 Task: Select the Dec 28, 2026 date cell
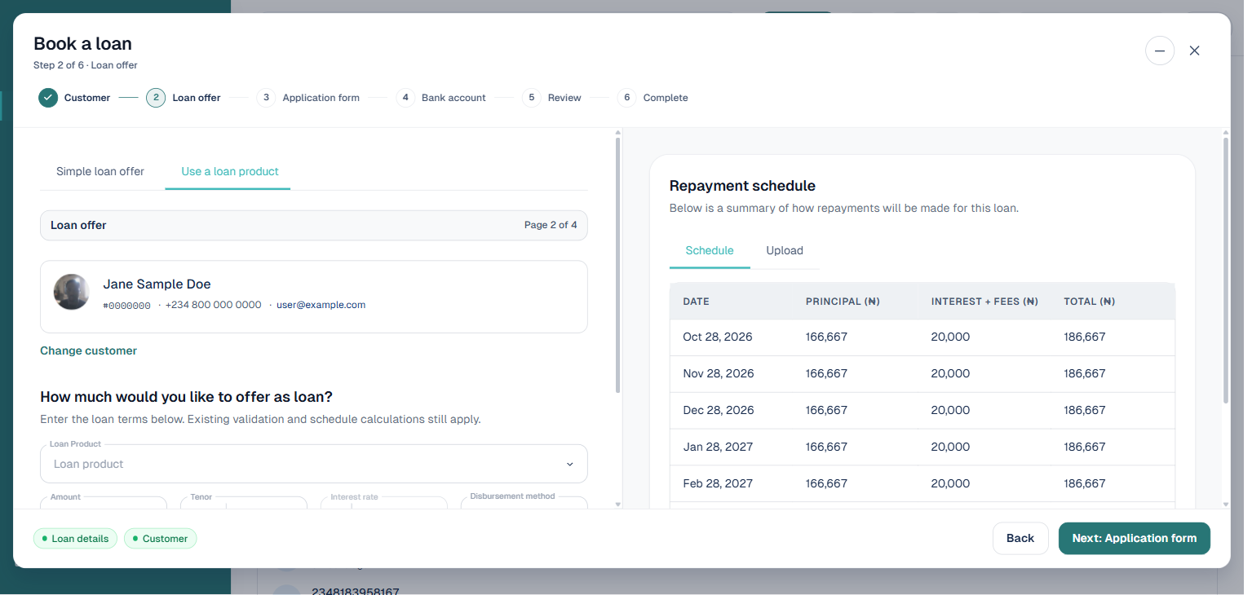click(719, 410)
